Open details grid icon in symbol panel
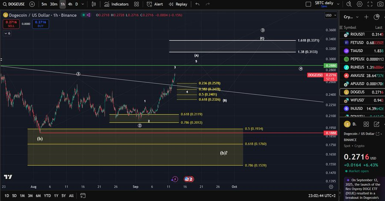Viewport: 385px width, 201px height. point(366,124)
